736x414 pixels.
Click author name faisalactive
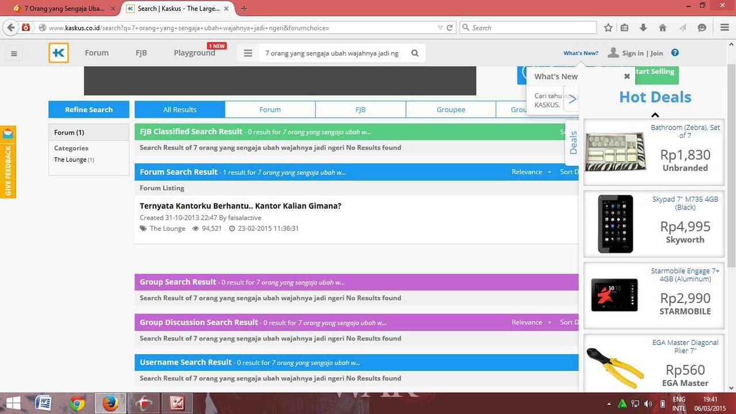(244, 218)
